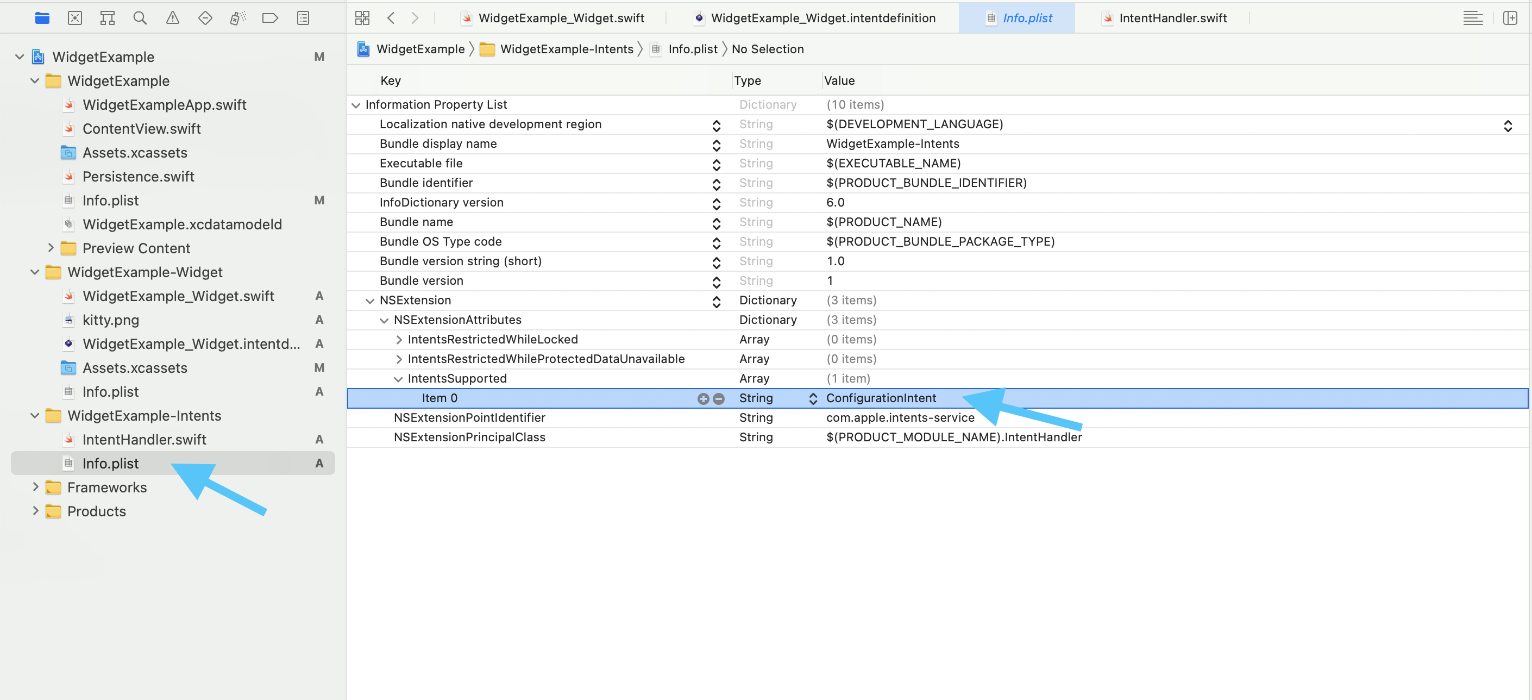
Task: Open the Source Control navigator icon
Action: (75, 18)
